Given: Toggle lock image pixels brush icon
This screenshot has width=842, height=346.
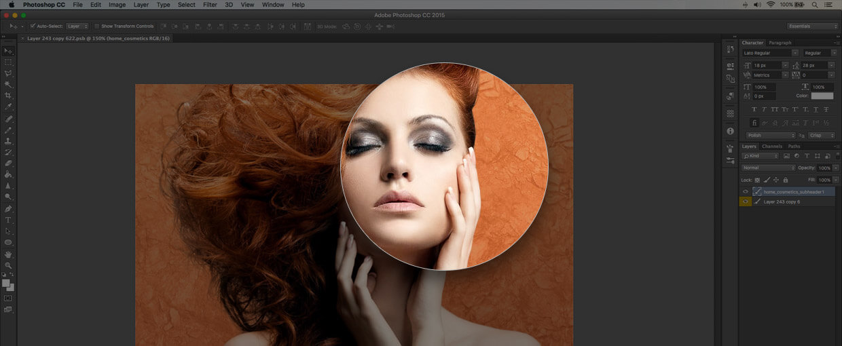Looking at the screenshot, I should [767, 180].
